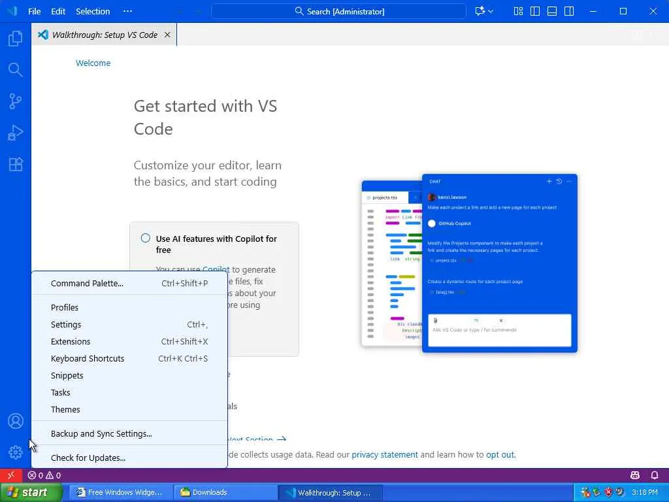The image size is (669, 502).
Task: Open notifications bell in status bar
Action: (x=654, y=475)
